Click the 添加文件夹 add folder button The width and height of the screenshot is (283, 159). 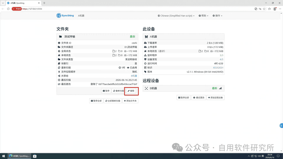tap(130, 101)
